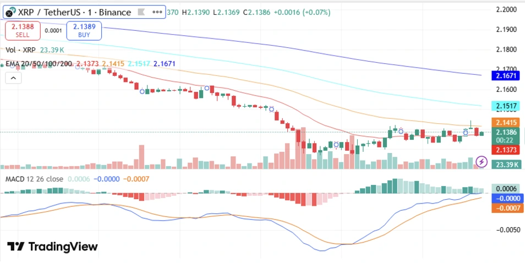
Task: Click the 2.1900 price scale label
Action: [507, 30]
